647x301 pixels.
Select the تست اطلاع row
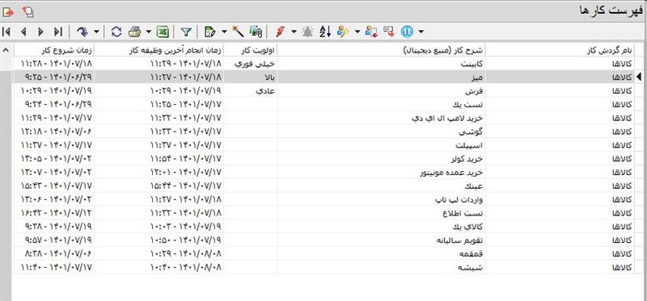click(323, 213)
